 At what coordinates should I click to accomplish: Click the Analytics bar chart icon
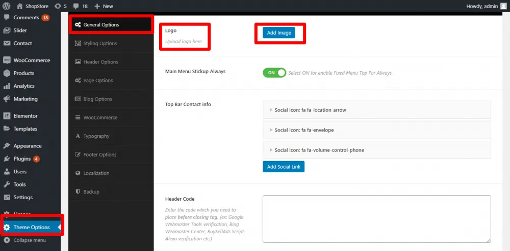point(7,86)
